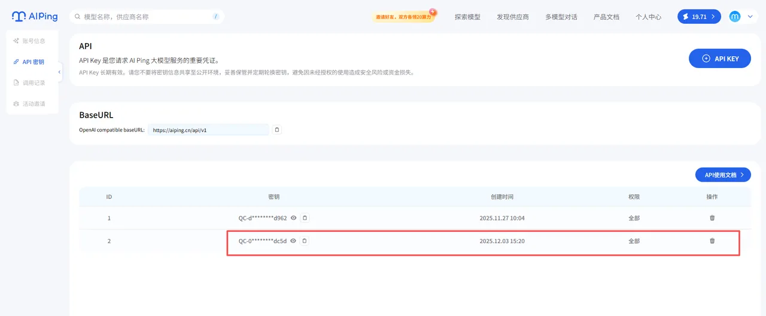Open API使用文档 button
The width and height of the screenshot is (766, 316).
click(723, 175)
